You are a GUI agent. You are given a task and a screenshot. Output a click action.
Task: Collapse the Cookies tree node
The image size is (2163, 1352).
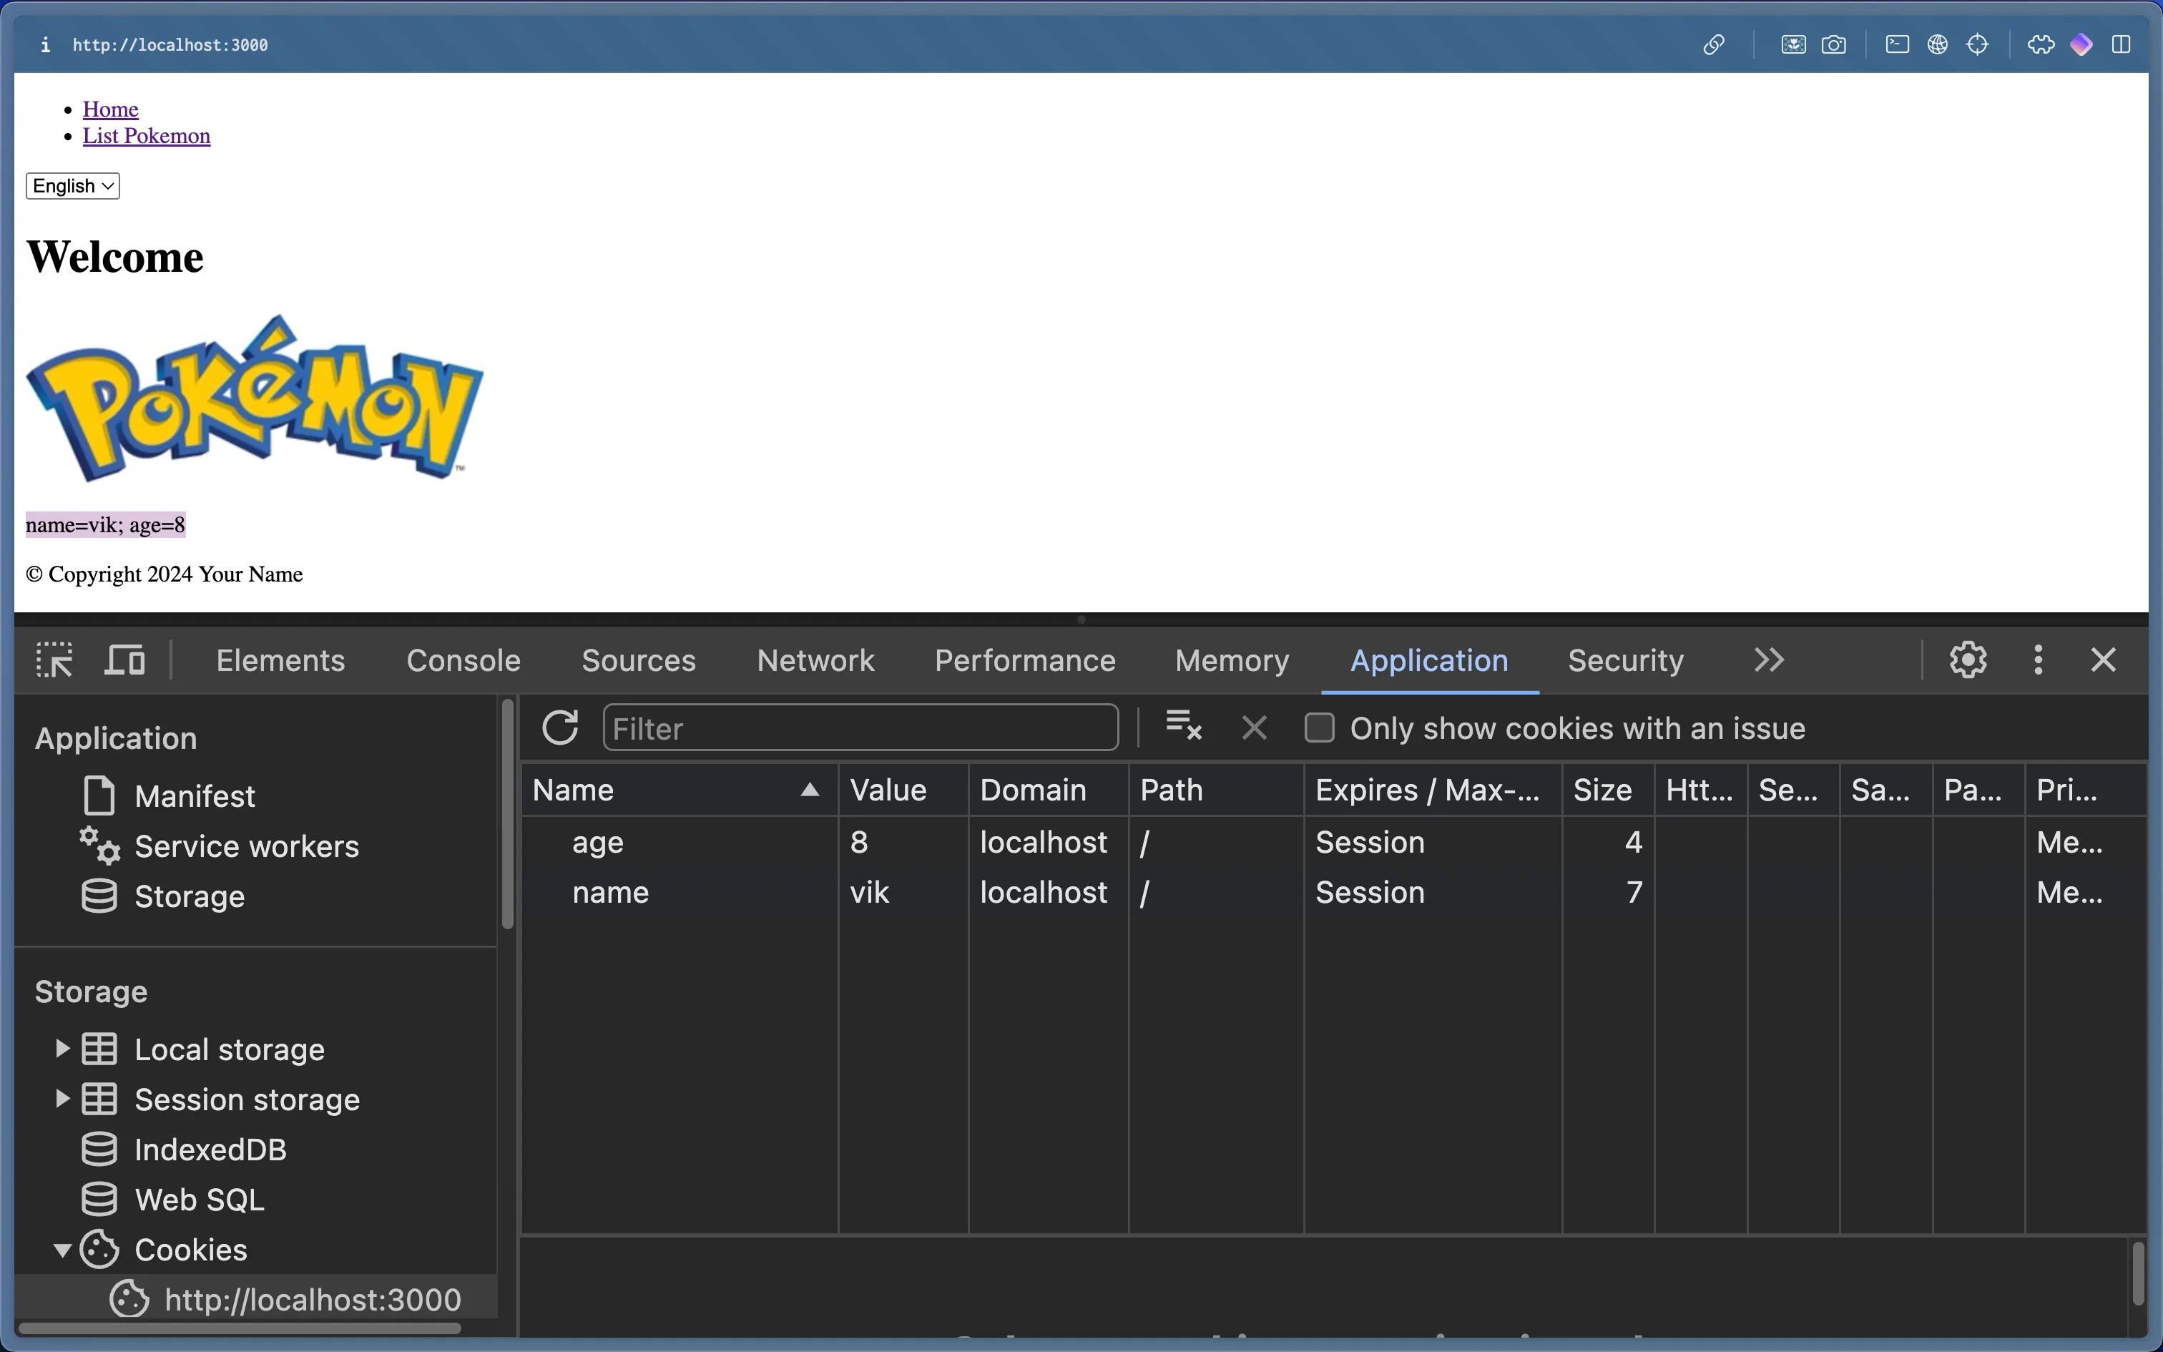click(62, 1250)
